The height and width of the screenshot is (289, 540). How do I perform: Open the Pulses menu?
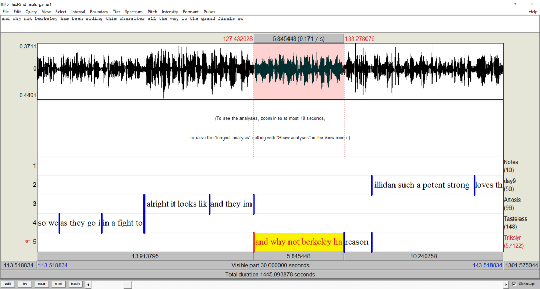tap(209, 12)
